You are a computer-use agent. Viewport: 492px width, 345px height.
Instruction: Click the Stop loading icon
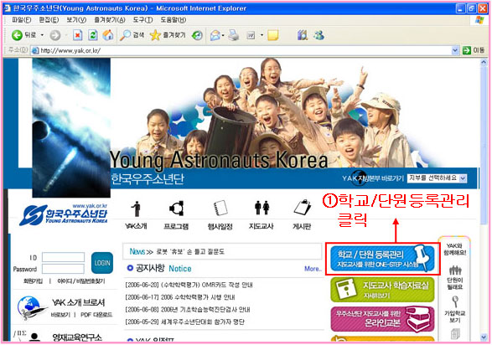coord(77,35)
